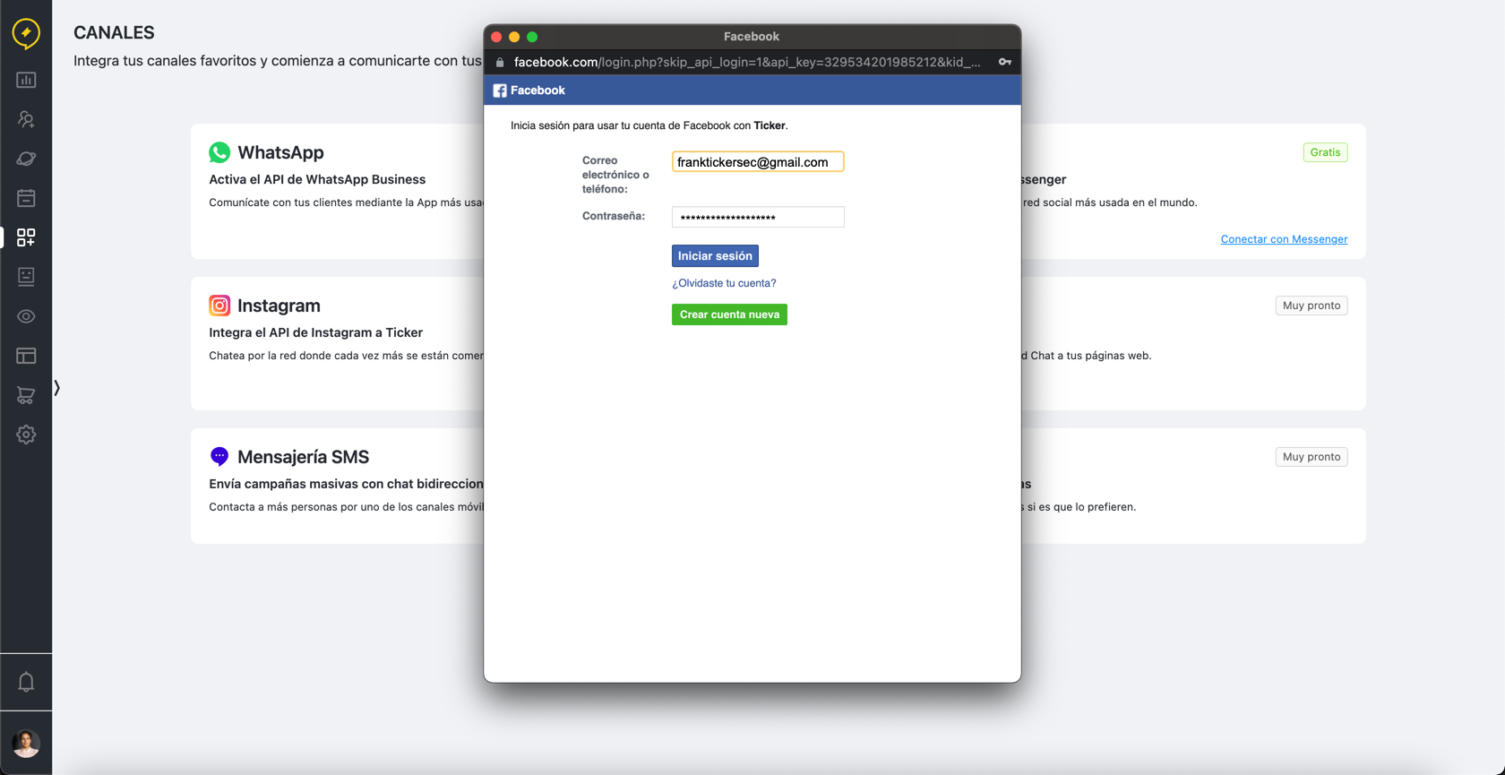Open the bar chart dashboard icon in sidebar

point(26,80)
